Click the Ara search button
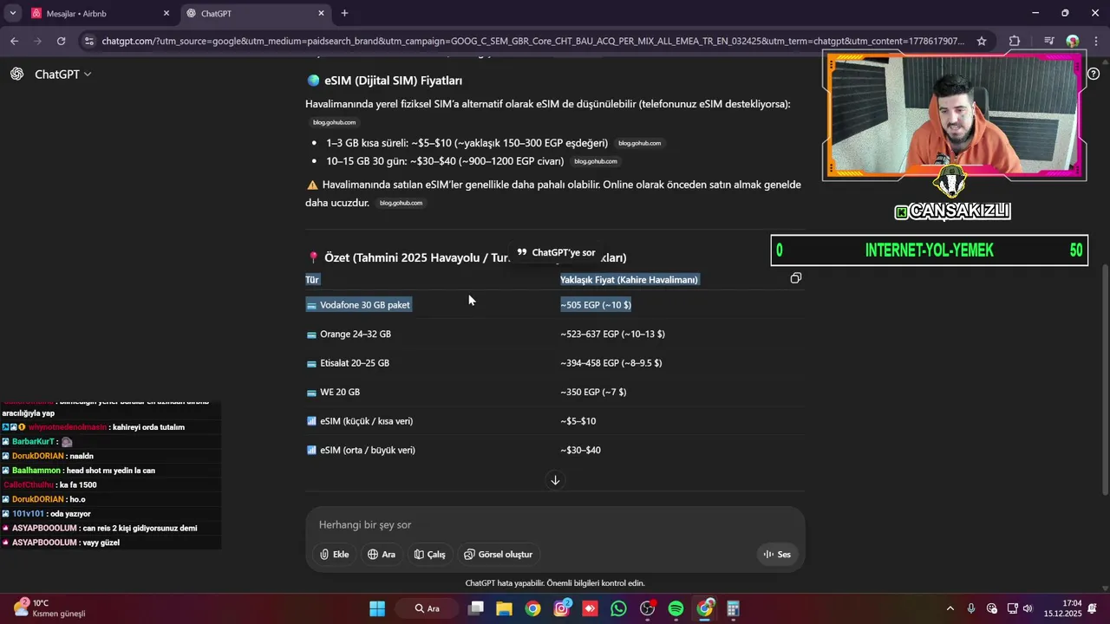The image size is (1110, 624). [x=382, y=555]
